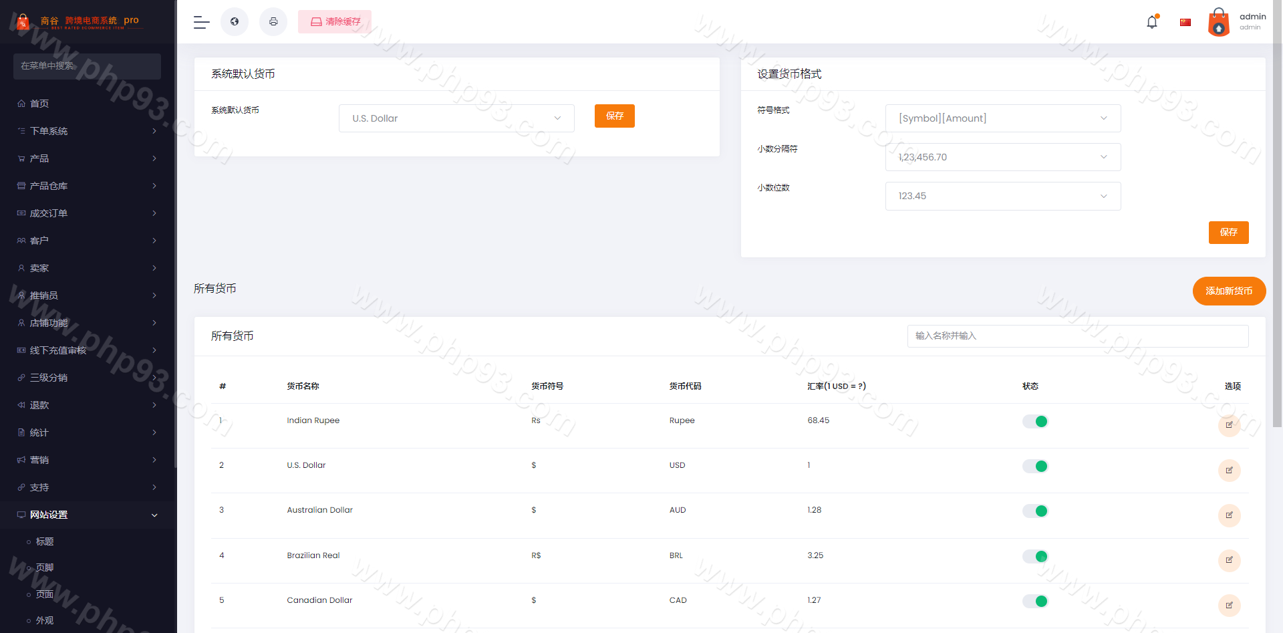Open the 统计 sidebar menu item

click(x=87, y=432)
